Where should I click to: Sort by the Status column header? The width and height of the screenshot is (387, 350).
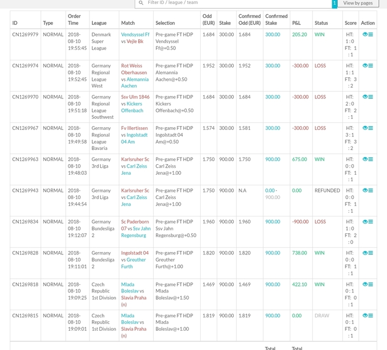[x=321, y=23]
